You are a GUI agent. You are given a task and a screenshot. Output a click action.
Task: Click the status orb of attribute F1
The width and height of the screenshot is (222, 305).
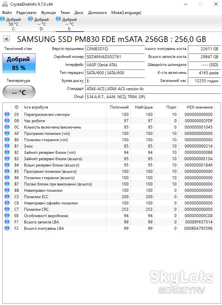point(7,222)
